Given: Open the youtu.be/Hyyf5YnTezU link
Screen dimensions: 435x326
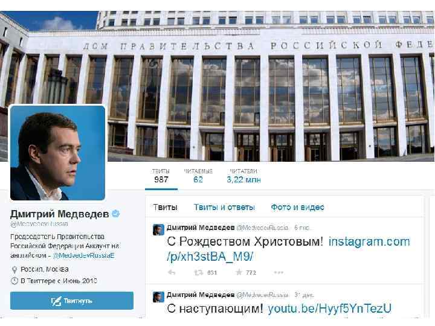Looking at the screenshot, I should click(x=330, y=308).
